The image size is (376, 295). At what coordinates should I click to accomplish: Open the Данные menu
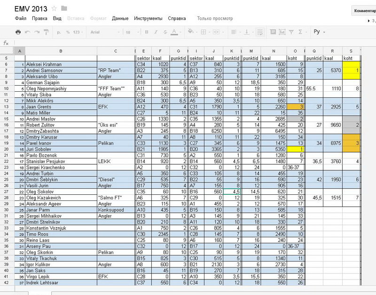(x=120, y=18)
